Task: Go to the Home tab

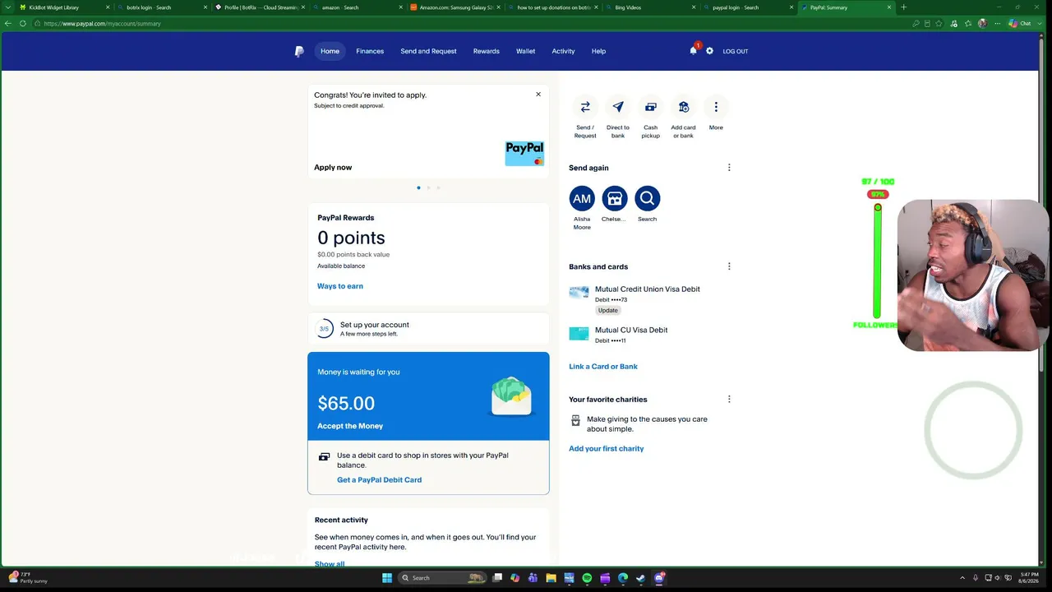Action: [x=330, y=51]
